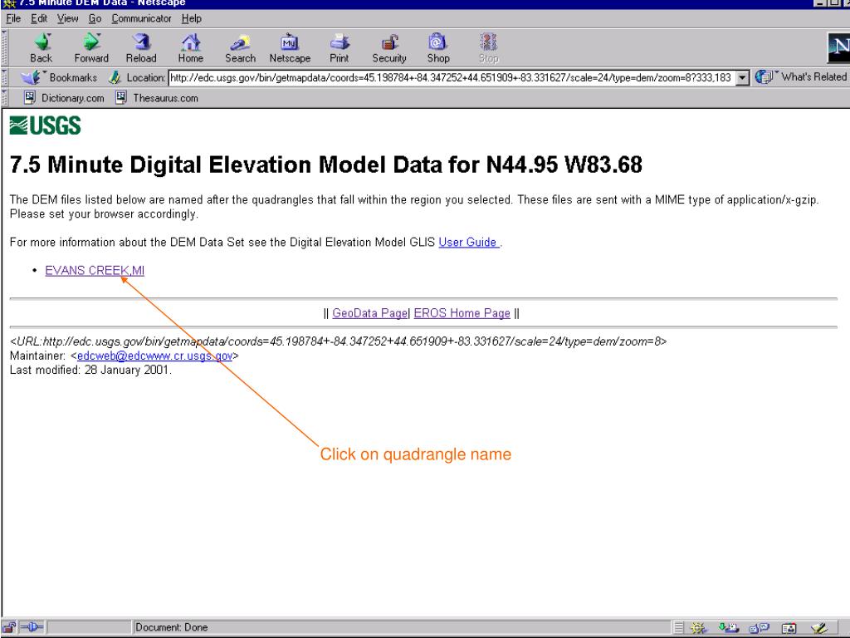Click the Location page proxy icon
This screenshot has width=850, height=638.
(115, 77)
